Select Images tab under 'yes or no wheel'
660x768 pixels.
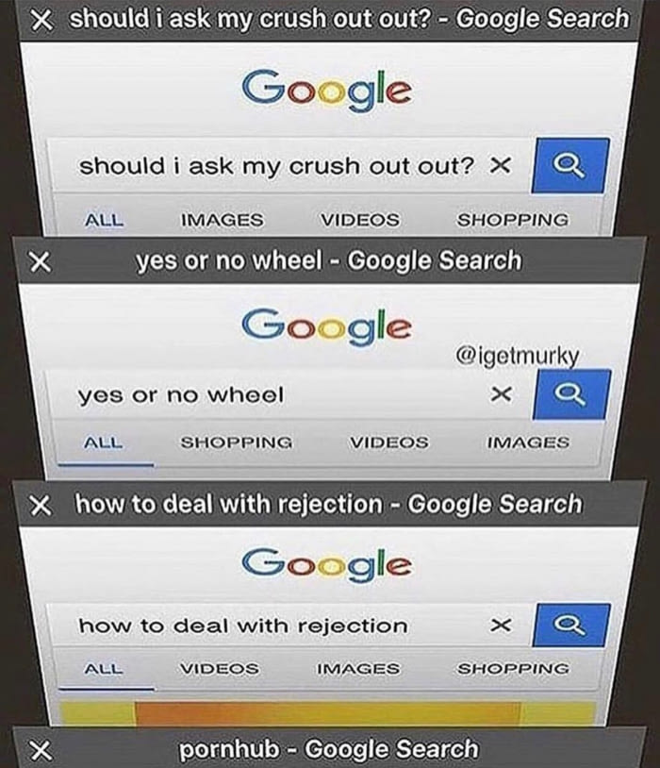click(528, 442)
